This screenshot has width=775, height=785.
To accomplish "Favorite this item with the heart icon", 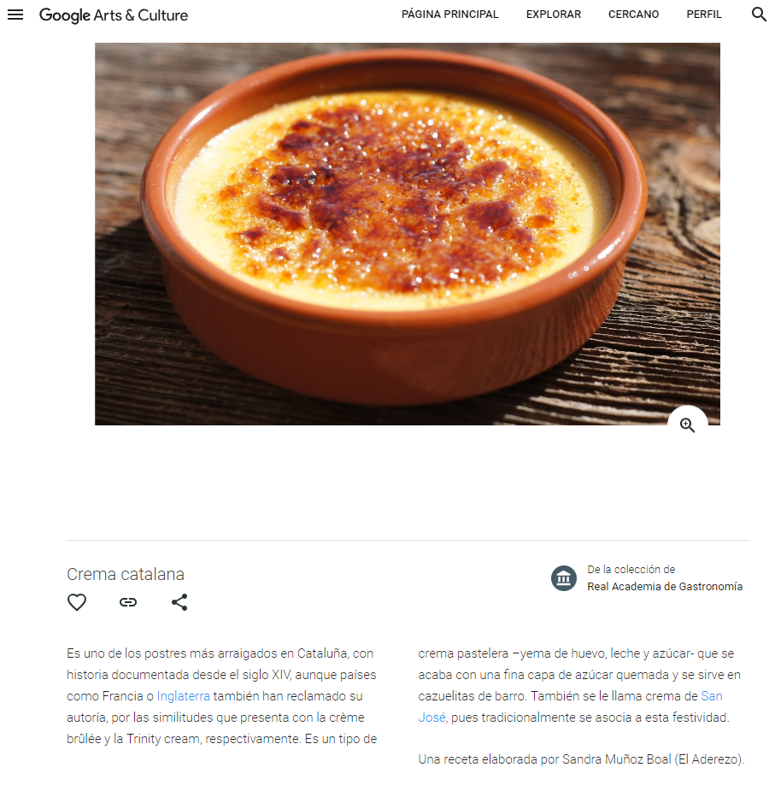I will 77,601.
